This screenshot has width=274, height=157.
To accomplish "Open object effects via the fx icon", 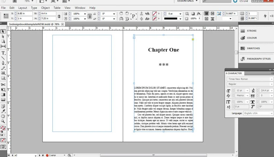I will (x=199, y=14).
